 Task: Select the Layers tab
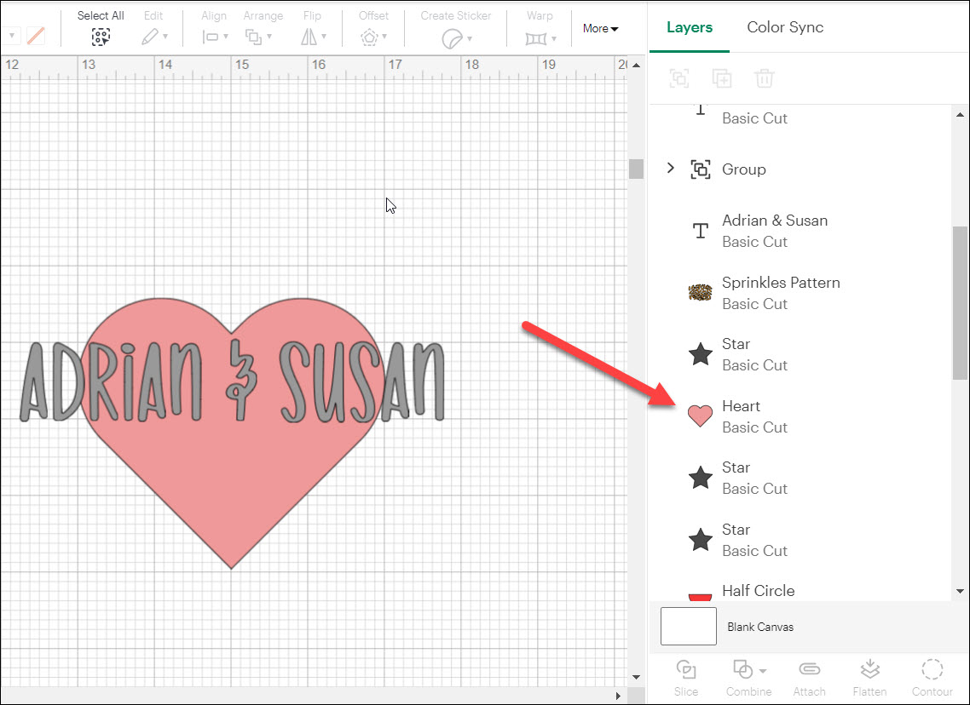tap(690, 27)
